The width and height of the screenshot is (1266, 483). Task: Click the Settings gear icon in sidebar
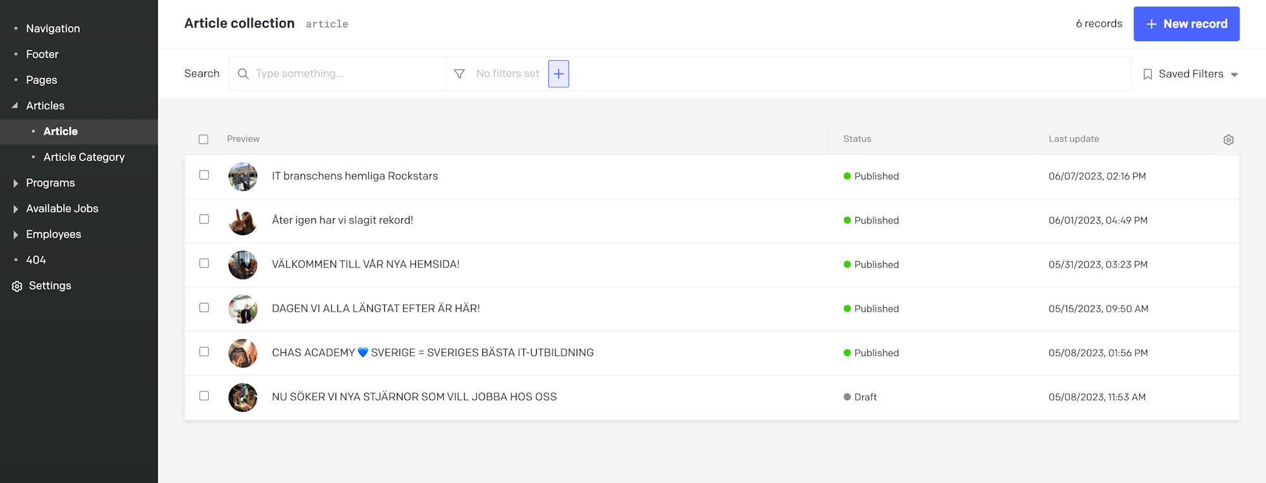pos(17,286)
